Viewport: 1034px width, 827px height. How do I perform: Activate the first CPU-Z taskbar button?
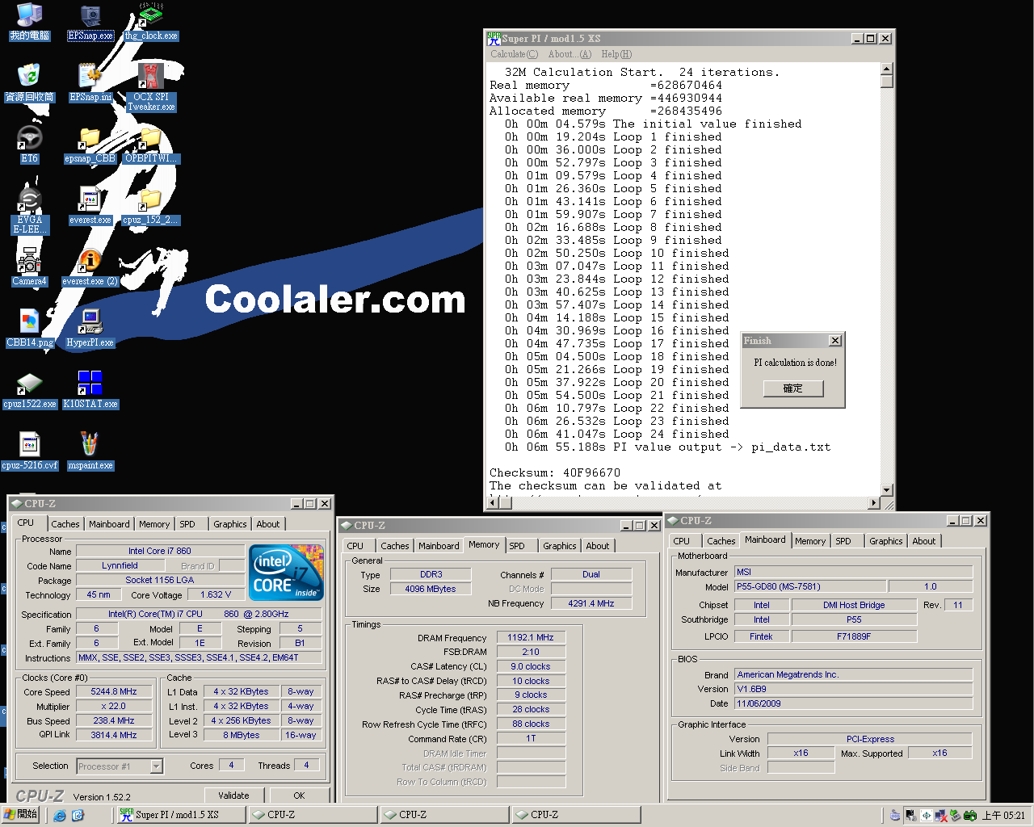[312, 815]
